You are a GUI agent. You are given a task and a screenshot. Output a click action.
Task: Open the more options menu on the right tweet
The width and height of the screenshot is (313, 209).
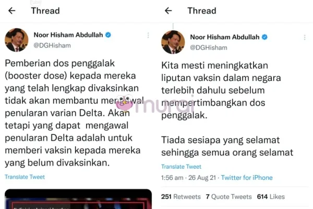pos(305,38)
